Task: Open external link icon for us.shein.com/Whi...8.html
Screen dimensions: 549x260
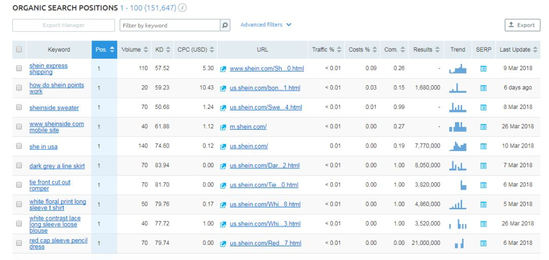Action: pos(223,205)
